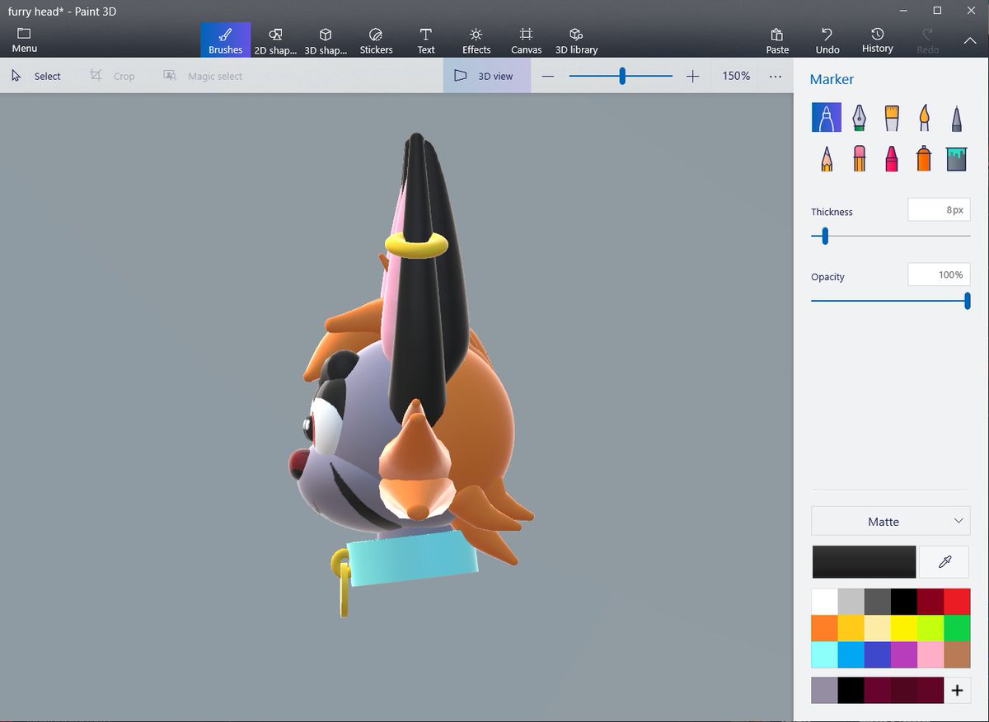Pick the purple color swatch
The width and height of the screenshot is (989, 722).
903,654
